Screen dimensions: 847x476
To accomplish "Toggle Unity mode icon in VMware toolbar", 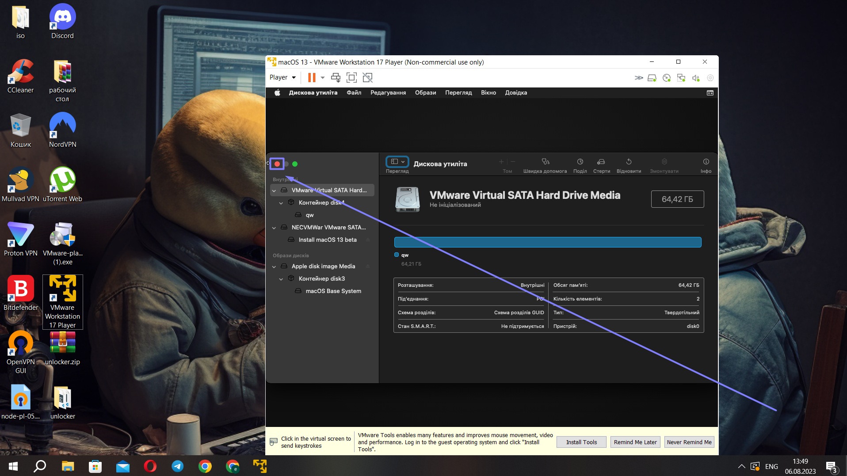I will 367,78.
